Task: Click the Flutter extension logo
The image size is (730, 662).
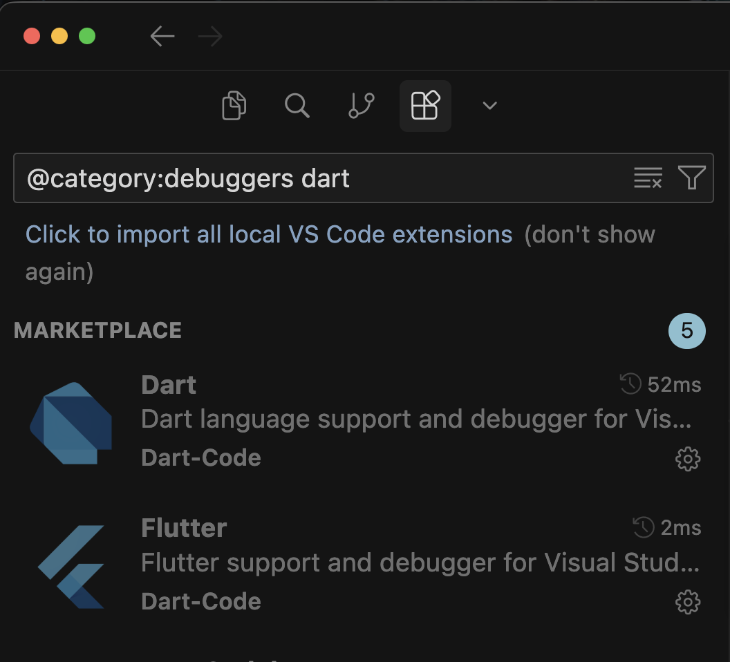Action: click(71, 567)
